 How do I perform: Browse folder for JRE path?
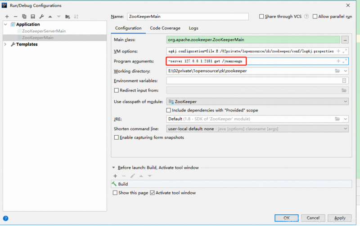coord(337,119)
